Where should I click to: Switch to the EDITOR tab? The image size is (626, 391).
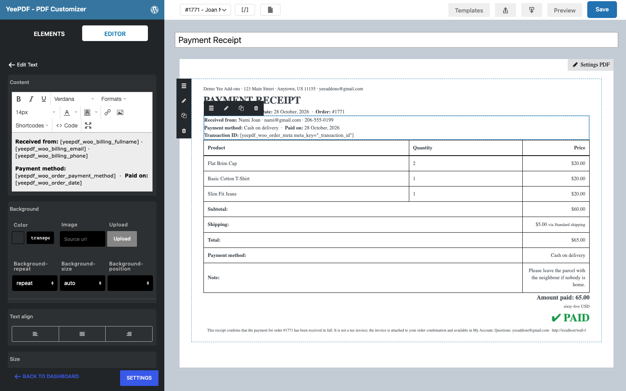point(115,34)
